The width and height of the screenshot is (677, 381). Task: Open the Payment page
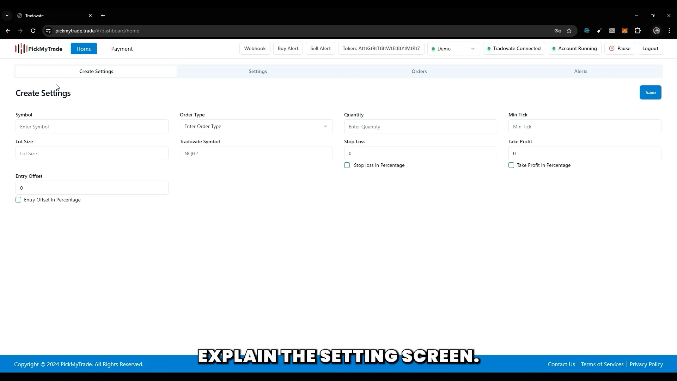[x=122, y=49]
